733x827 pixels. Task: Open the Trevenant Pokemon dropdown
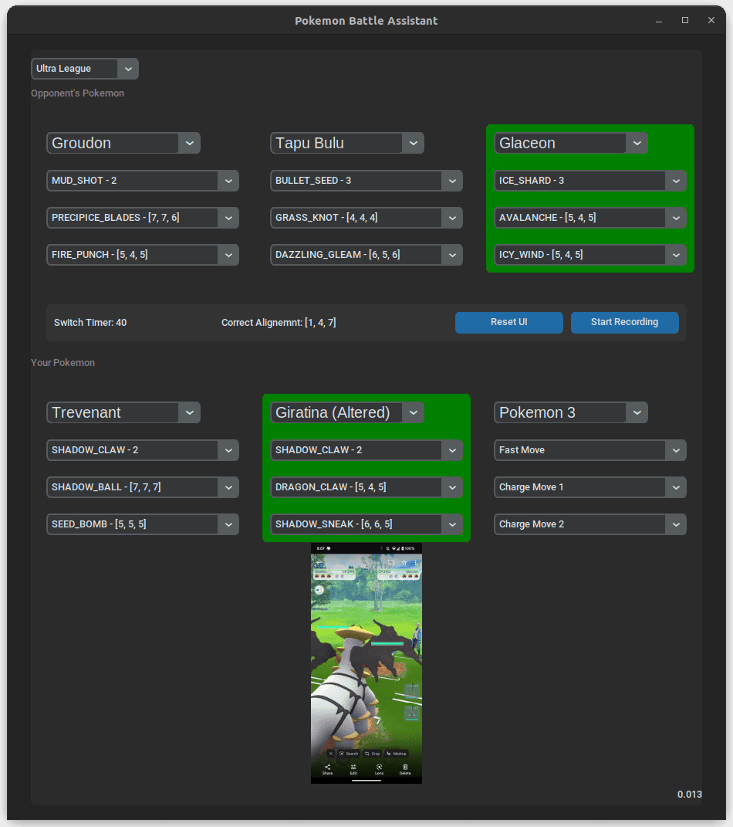pyautogui.click(x=123, y=412)
